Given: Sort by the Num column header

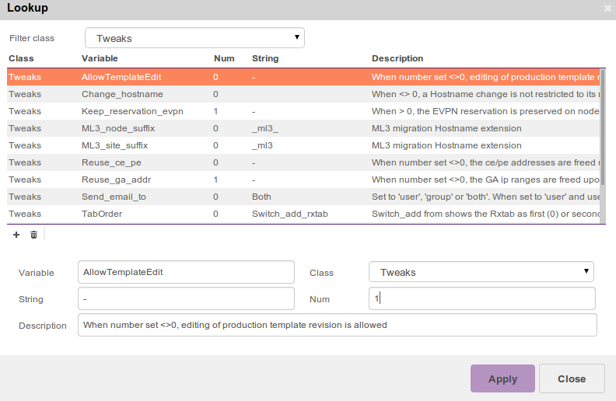Looking at the screenshot, I should pyautogui.click(x=223, y=58).
